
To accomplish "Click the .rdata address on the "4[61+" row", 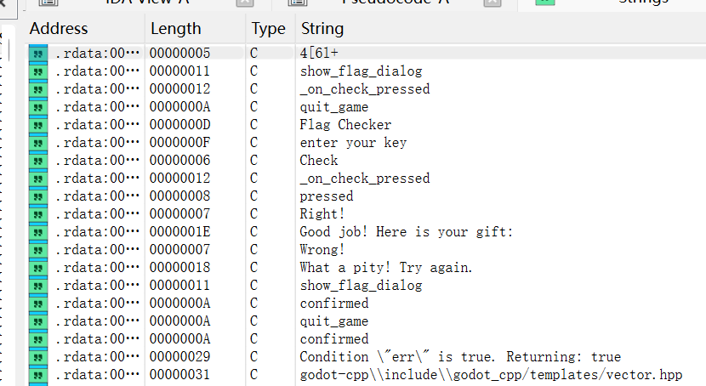I will (97, 53).
